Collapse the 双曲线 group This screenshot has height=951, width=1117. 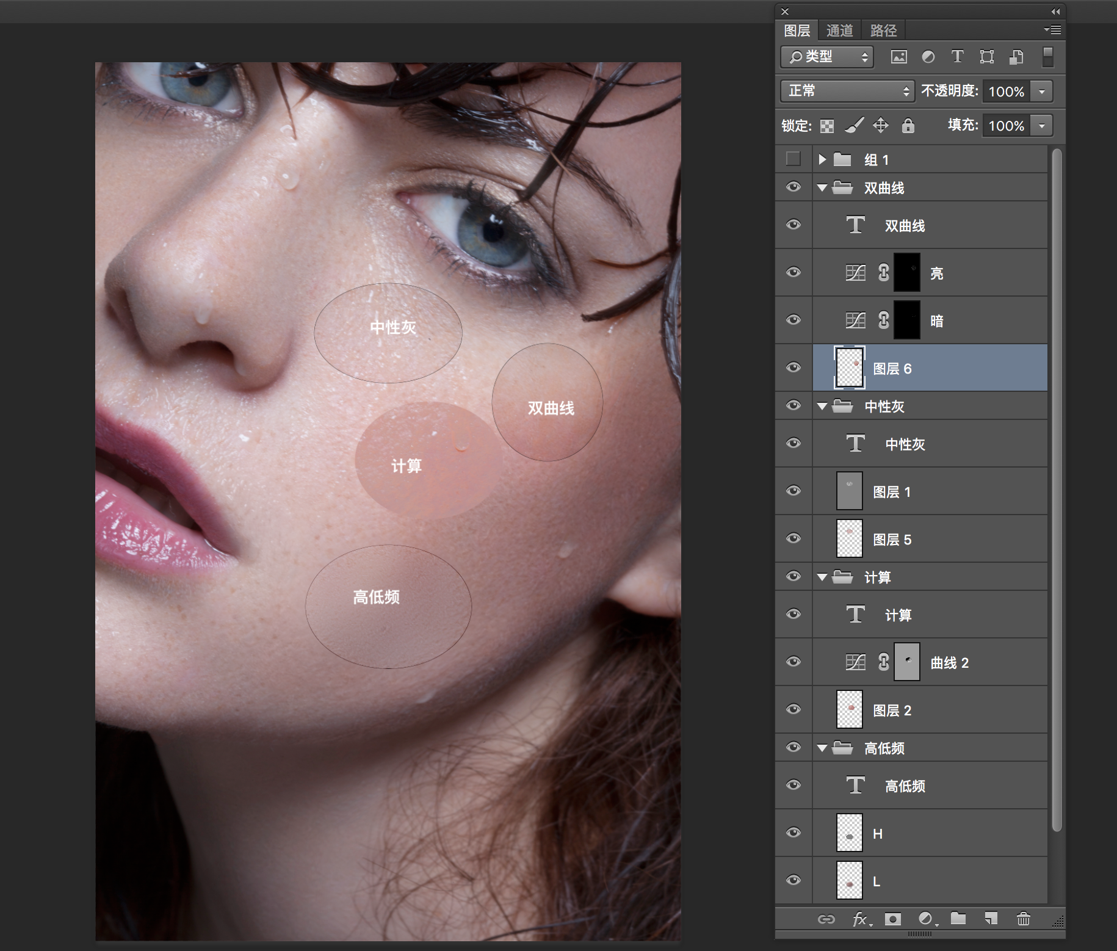pos(822,188)
